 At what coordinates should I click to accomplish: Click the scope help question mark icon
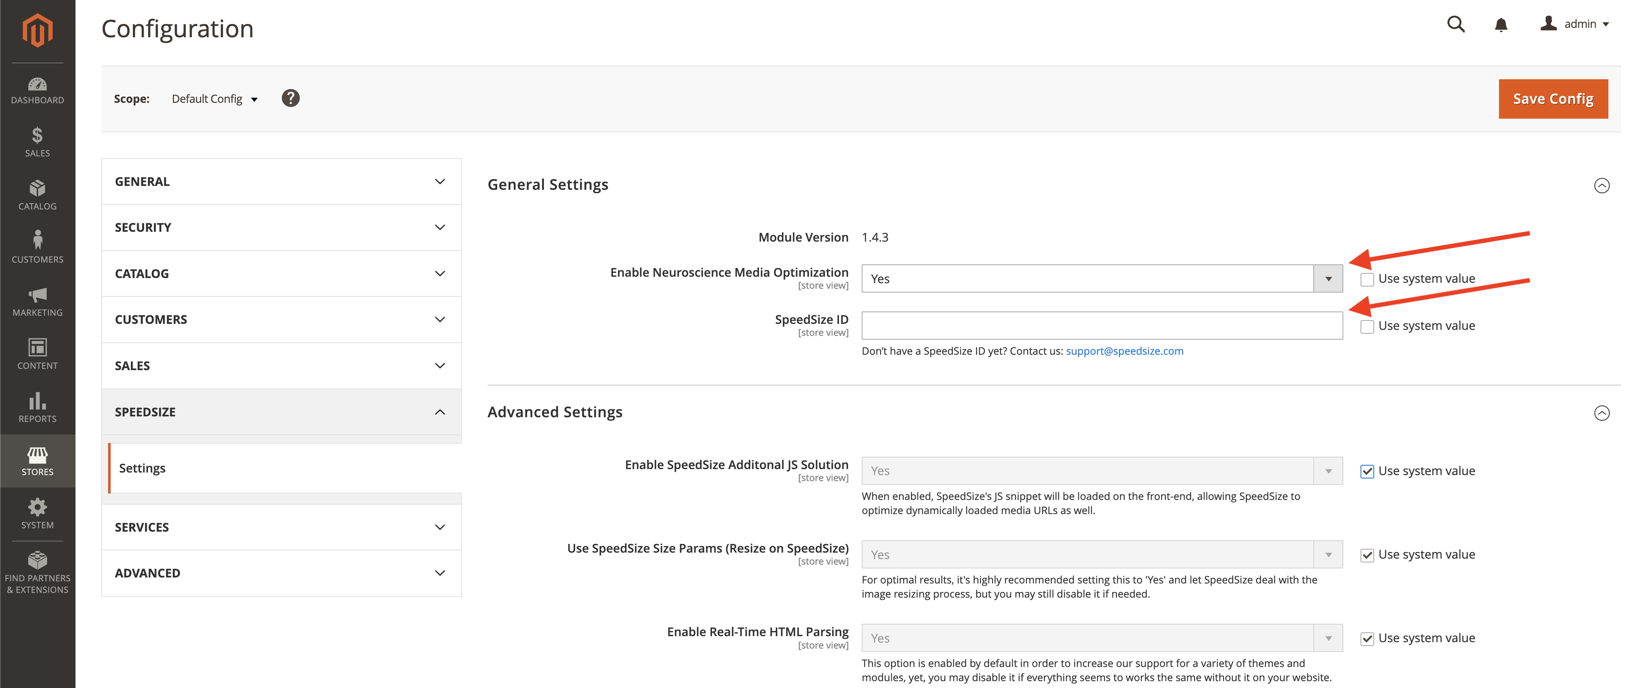(x=290, y=99)
